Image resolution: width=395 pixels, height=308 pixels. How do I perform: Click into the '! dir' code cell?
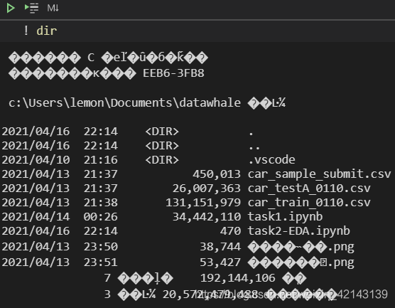pyautogui.click(x=197, y=31)
